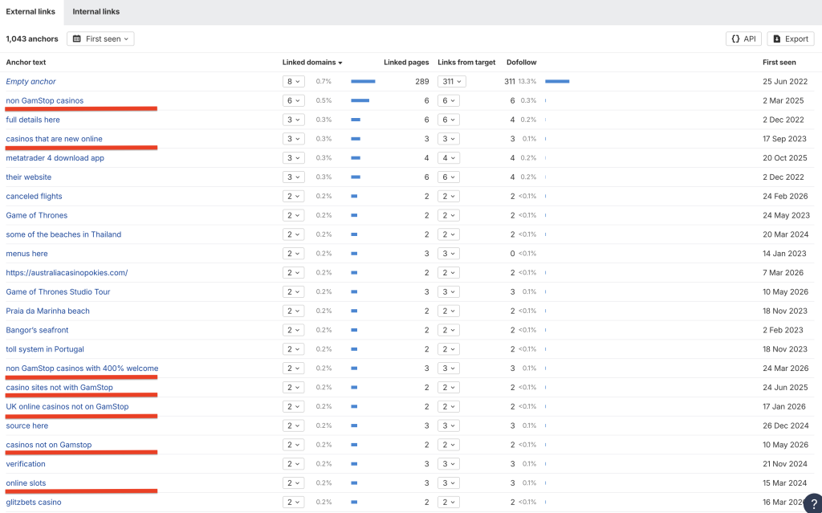822x513 pixels.
Task: Open toll system in Portugal anchor
Action: [x=45, y=349]
